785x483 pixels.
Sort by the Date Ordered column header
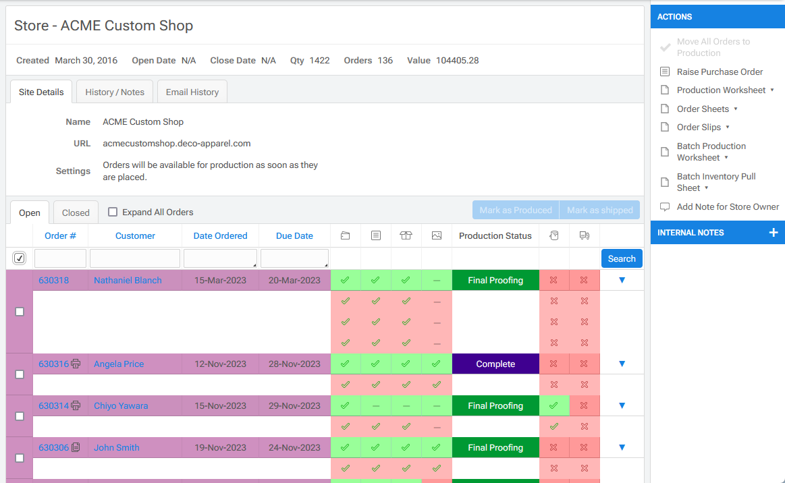click(220, 235)
